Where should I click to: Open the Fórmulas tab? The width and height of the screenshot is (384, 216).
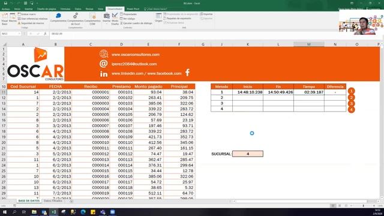tap(65, 9)
